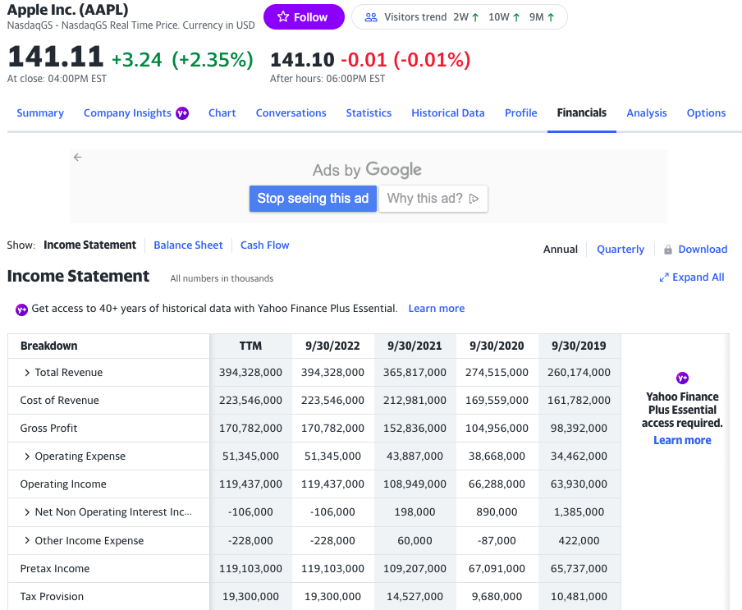Open the Company Insights tab
This screenshot has width=742, height=610.
127,113
